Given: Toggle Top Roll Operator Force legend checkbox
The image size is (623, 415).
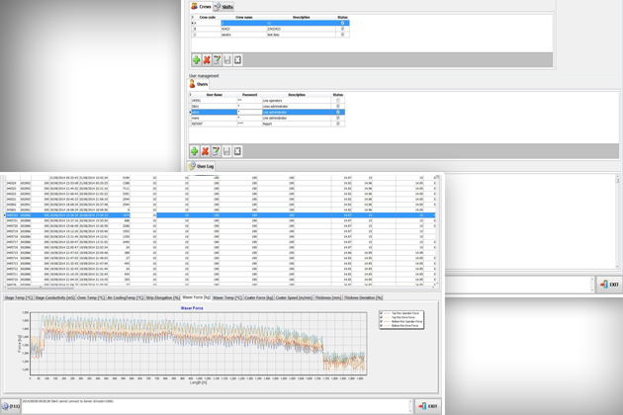Looking at the screenshot, I should coord(382,313).
